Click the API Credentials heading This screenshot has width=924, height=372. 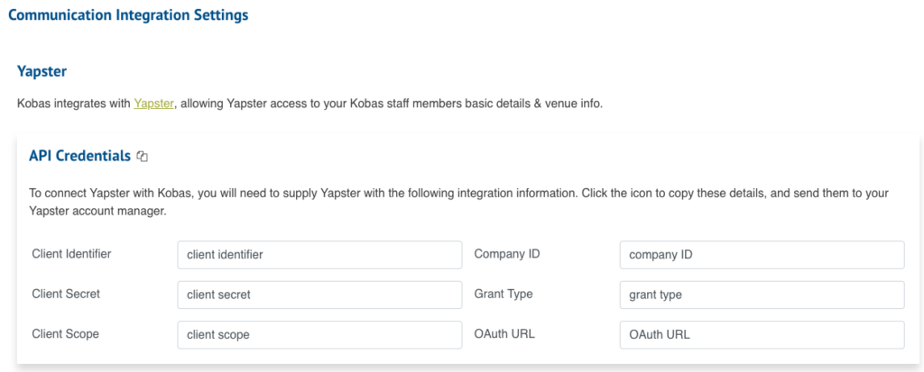pos(79,156)
